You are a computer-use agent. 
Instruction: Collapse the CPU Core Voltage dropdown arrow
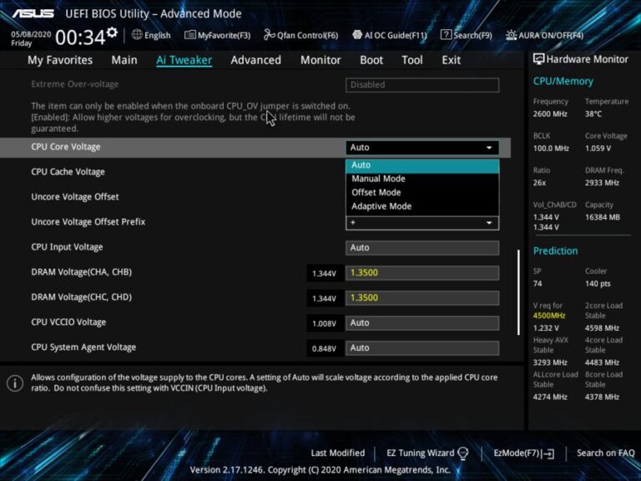coord(489,148)
